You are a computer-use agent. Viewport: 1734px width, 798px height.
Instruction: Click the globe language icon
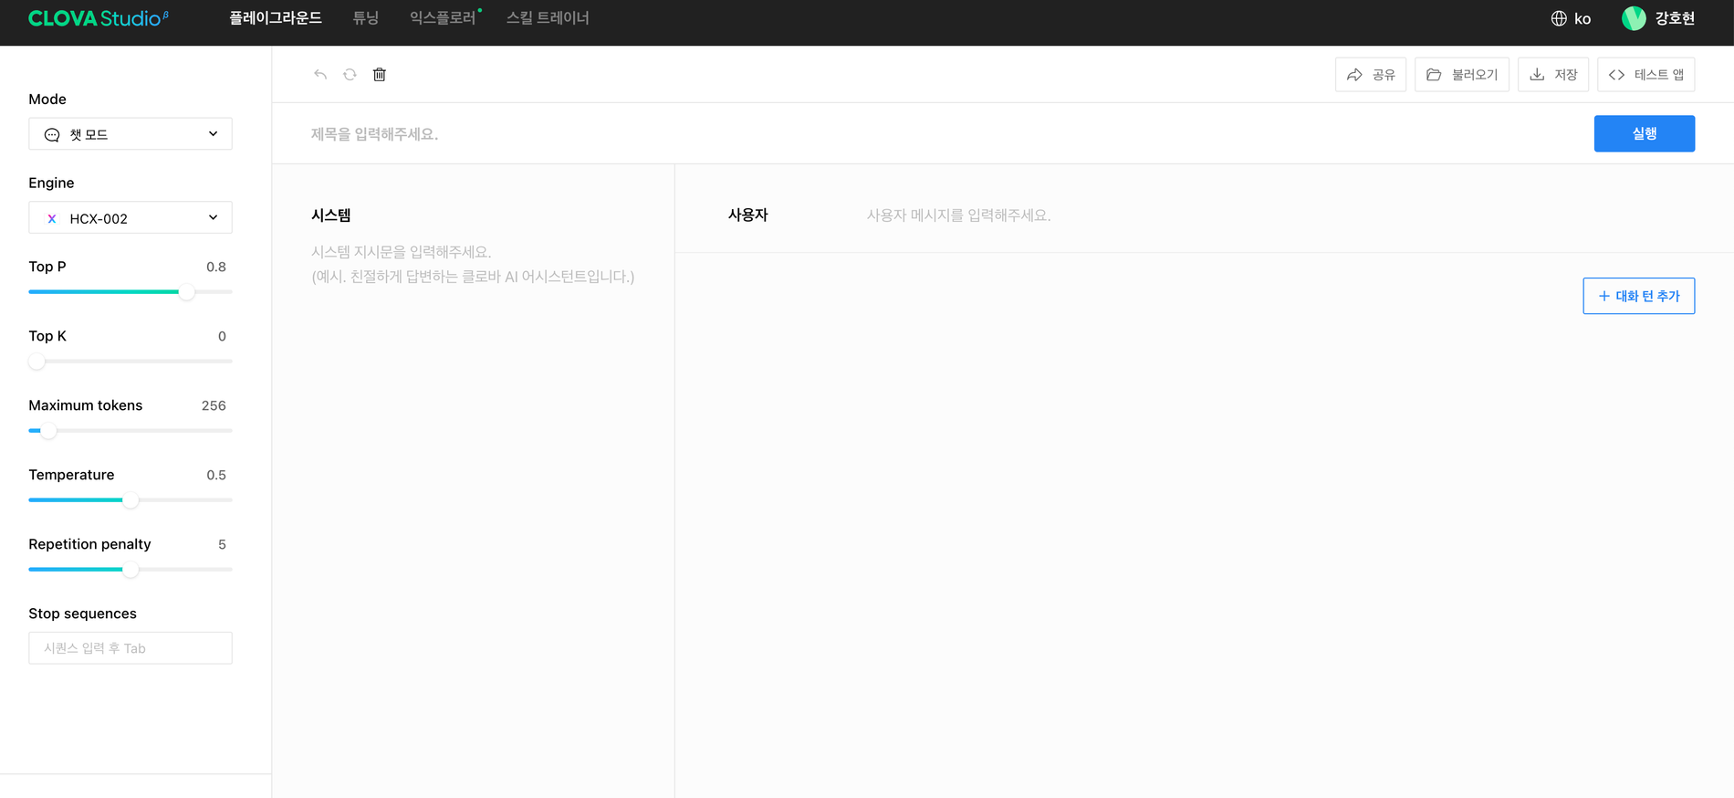click(1559, 18)
